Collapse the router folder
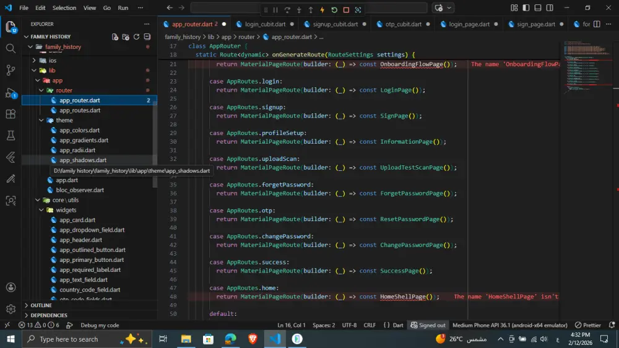Image resolution: width=619 pixels, height=348 pixels. pos(64,90)
